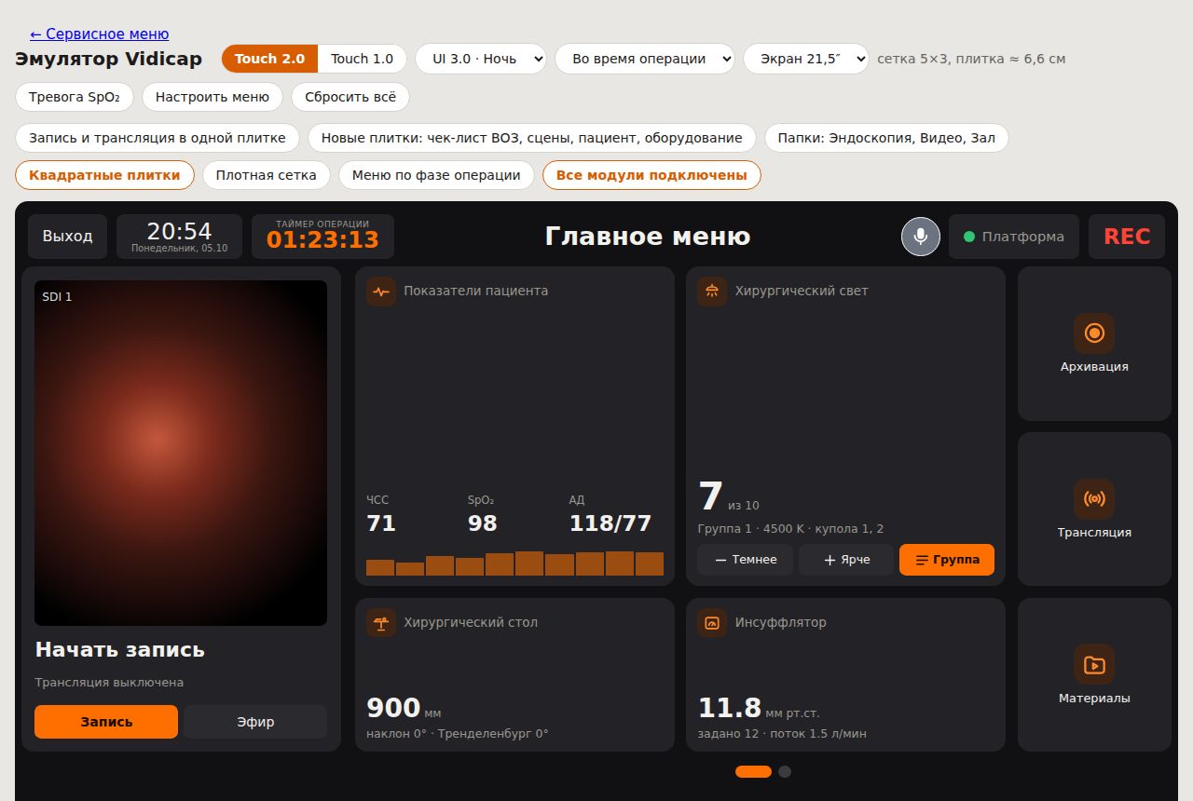Enable Плотная сетка option
The width and height of the screenshot is (1193, 801).
coord(266,175)
